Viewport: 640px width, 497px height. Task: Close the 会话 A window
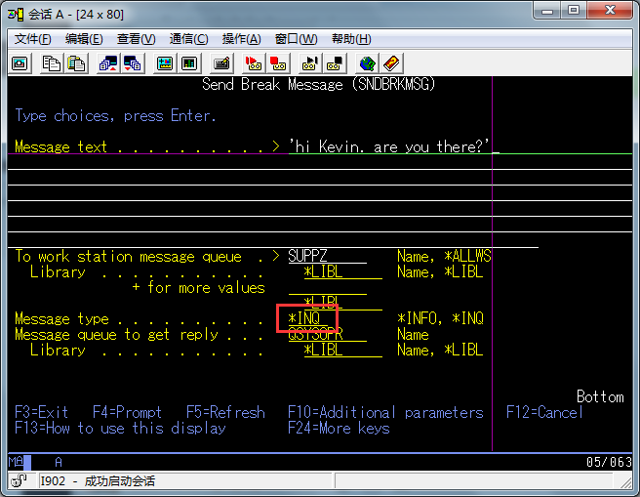[610, 11]
